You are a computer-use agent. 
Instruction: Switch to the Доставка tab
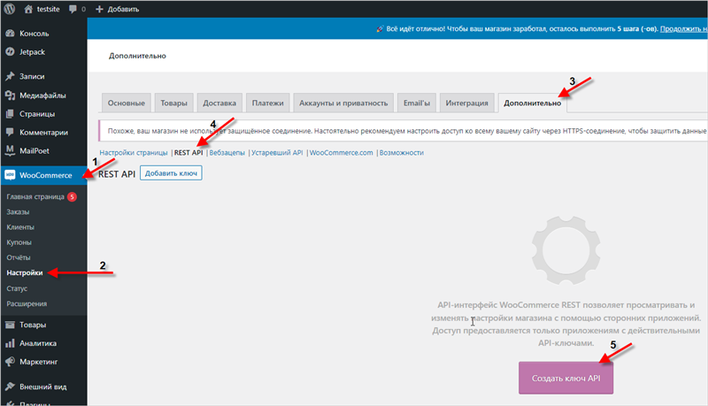pyautogui.click(x=218, y=103)
